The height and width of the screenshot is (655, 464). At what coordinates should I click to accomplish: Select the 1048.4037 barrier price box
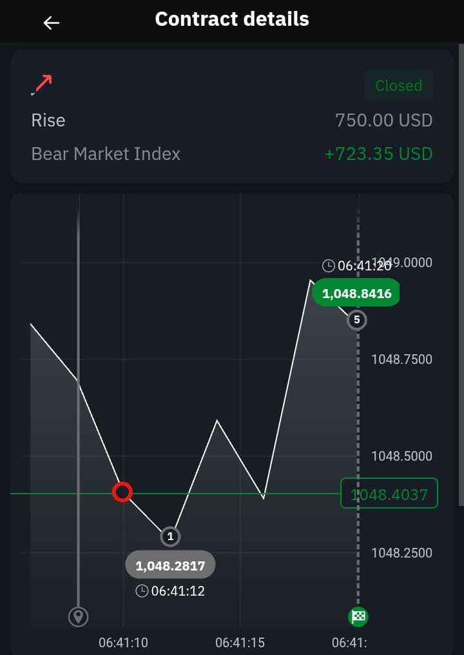click(x=389, y=493)
